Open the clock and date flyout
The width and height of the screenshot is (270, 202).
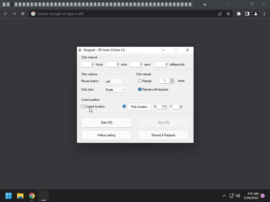(251, 196)
